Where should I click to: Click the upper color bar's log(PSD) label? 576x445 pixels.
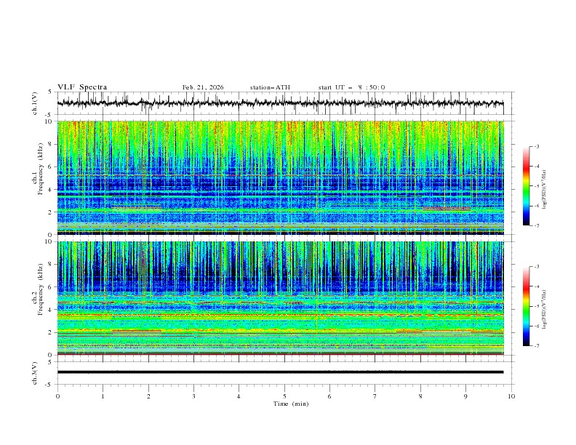point(544,190)
